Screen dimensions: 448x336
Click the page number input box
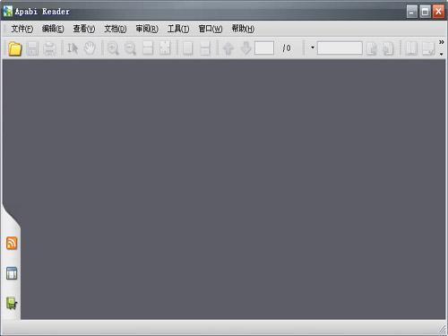click(264, 47)
